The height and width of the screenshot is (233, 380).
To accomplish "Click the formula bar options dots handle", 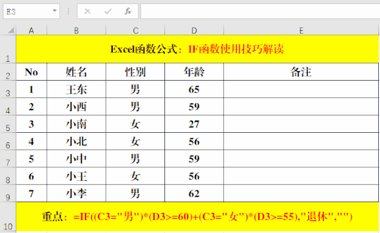I will 68,11.
